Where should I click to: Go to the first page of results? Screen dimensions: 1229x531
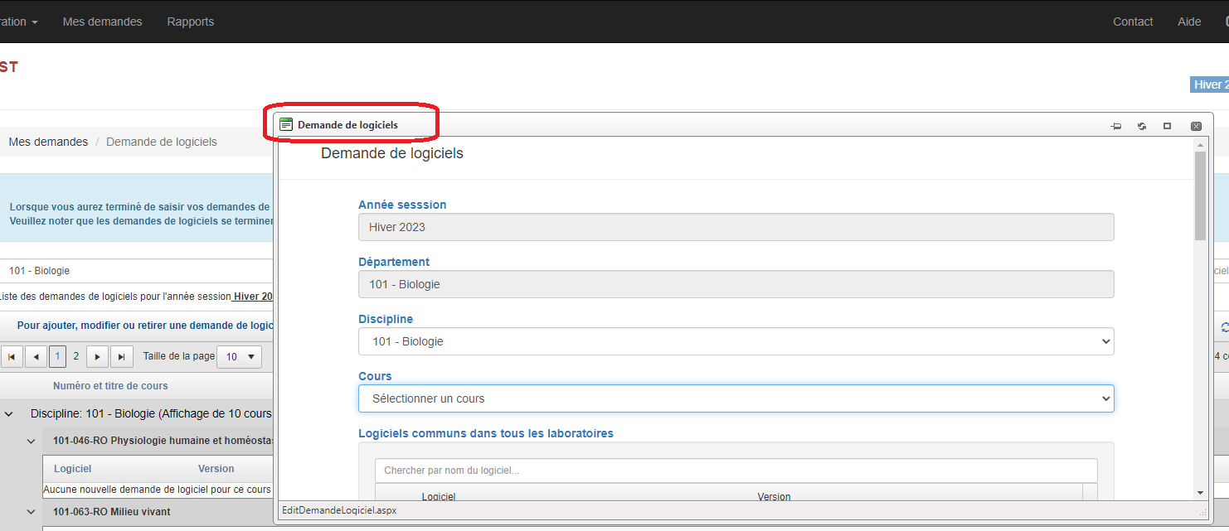coord(12,357)
